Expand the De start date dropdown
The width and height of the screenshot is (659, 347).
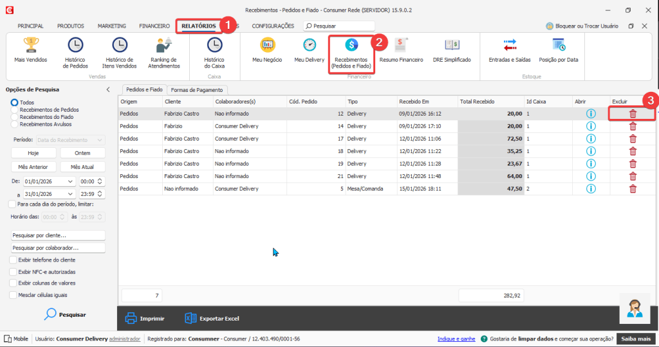click(70, 182)
